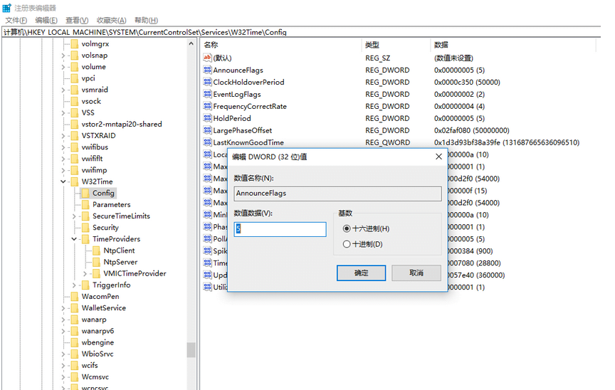Click the Registry Editor app icon in title bar
This screenshot has height=390, width=615.
pyautogui.click(x=6, y=8)
